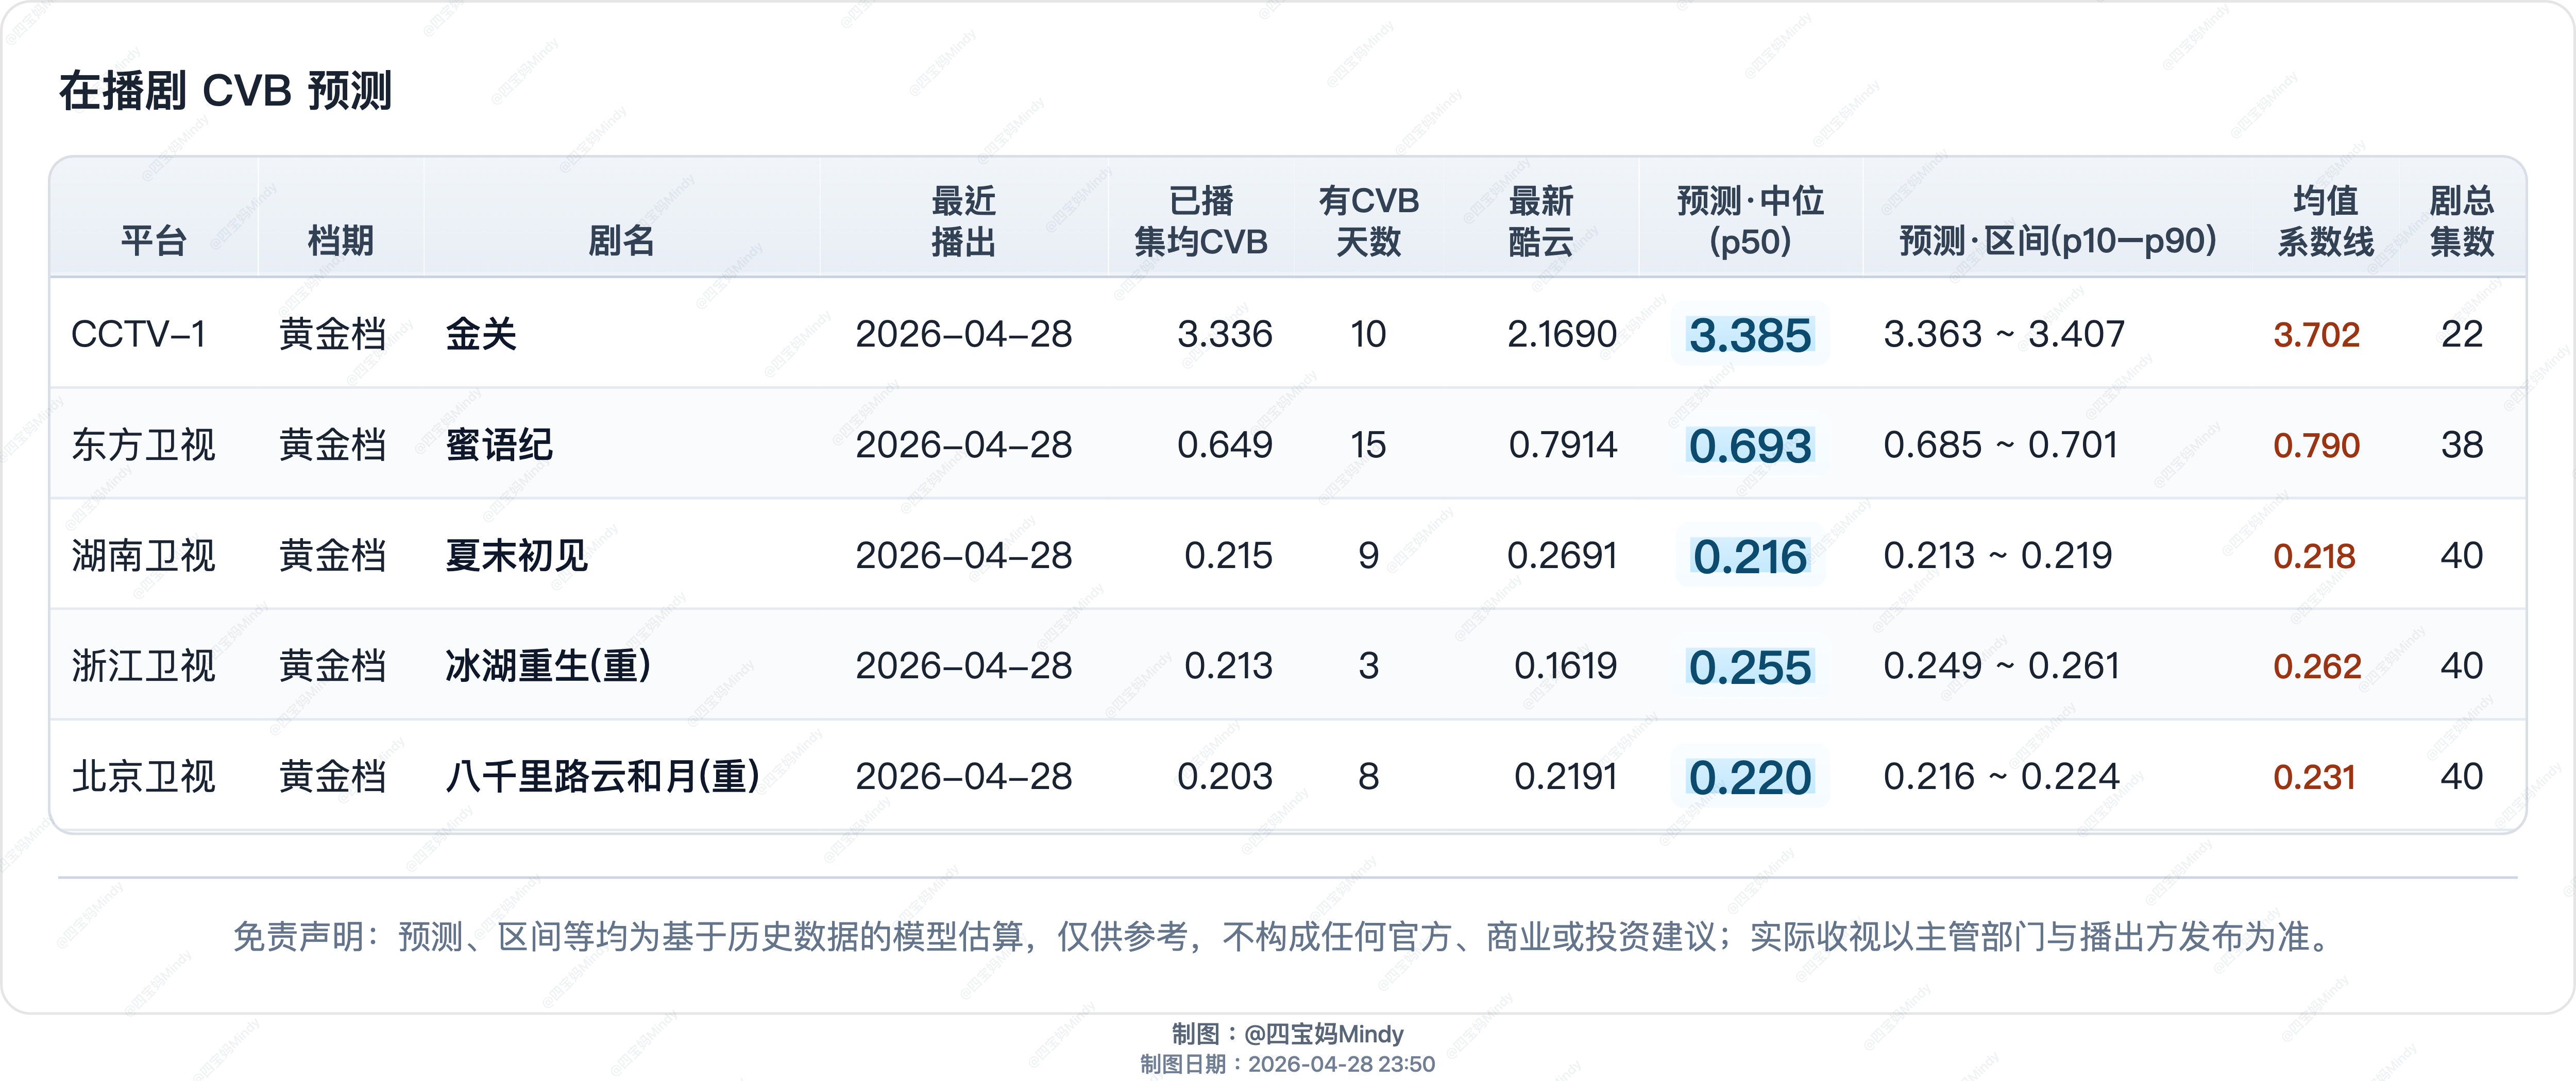Click the 制图日期 timestamp line
2576x1081 pixels.
(1288, 1064)
